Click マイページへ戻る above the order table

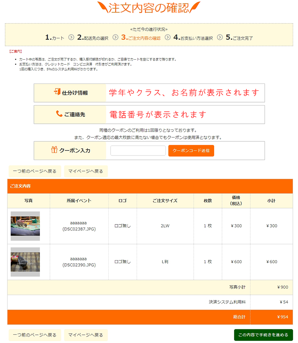tap(86, 171)
